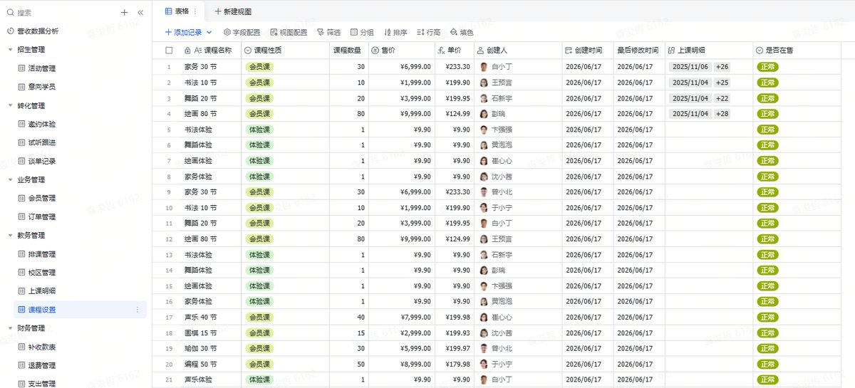The width and height of the screenshot is (855, 388).
Task: Click the +26 上课明细 badge in row 1
Action: tap(722, 67)
